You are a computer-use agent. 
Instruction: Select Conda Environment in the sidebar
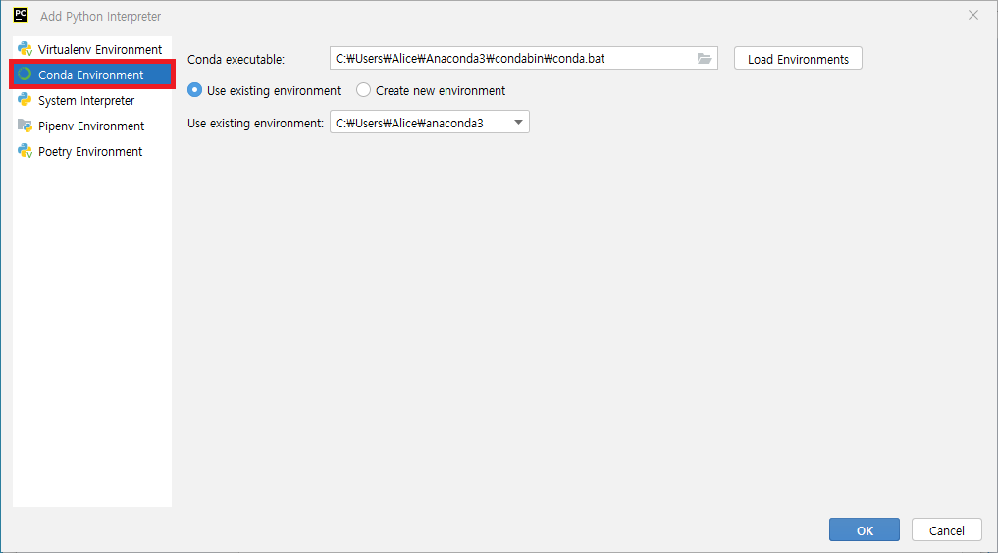pyautogui.click(x=92, y=75)
